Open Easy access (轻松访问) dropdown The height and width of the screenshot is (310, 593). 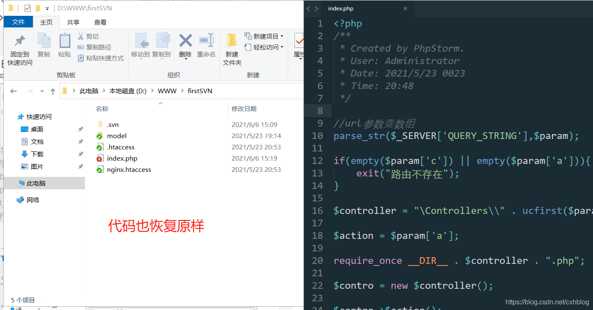264,47
